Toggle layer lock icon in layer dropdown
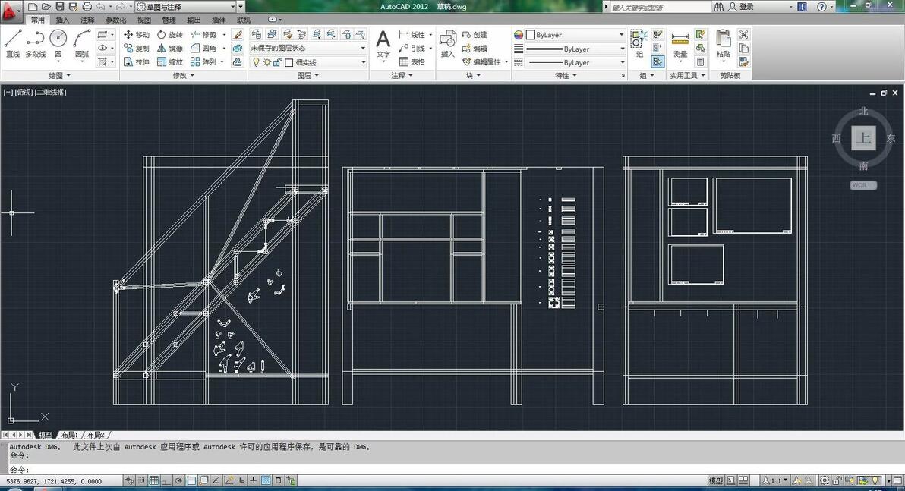This screenshot has width=905, height=491. [277, 62]
